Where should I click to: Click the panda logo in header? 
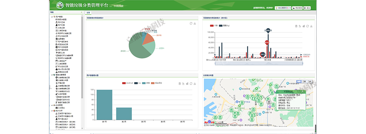60,5
